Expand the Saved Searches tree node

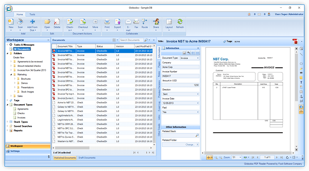7,126
